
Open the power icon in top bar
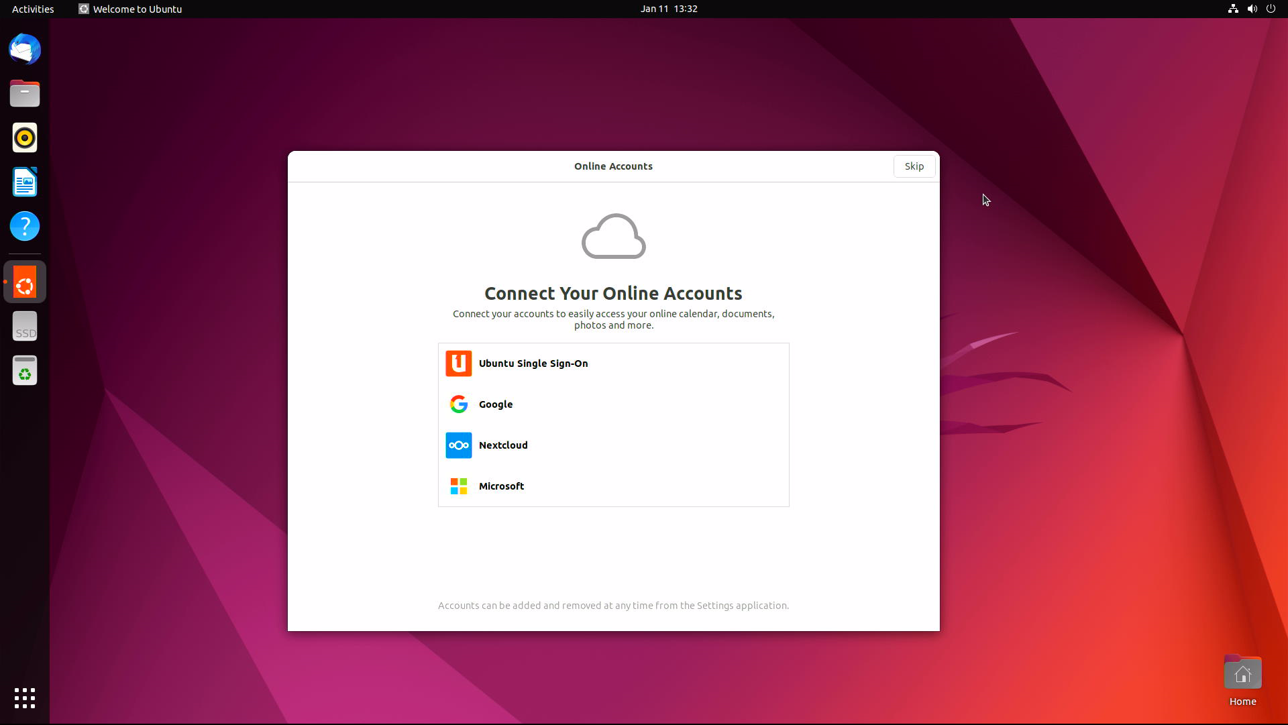tap(1271, 9)
